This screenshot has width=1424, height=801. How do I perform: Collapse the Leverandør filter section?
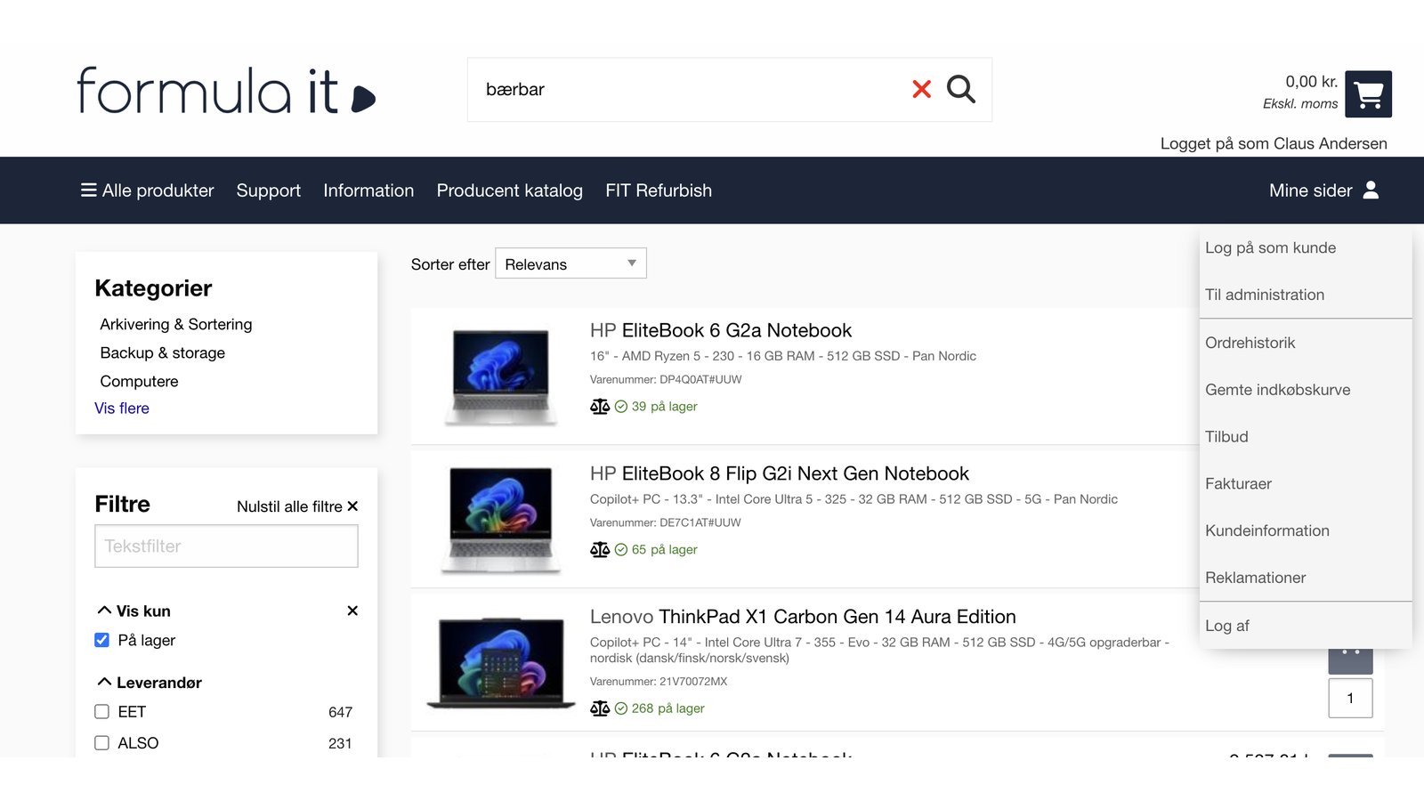point(104,683)
